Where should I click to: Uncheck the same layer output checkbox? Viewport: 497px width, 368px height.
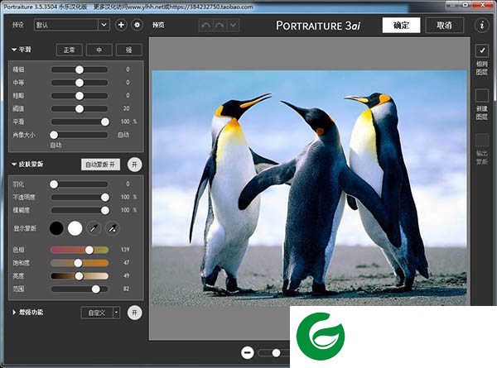coord(482,50)
